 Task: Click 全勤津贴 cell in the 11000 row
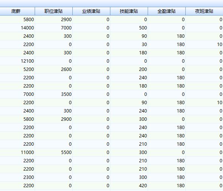[166, 152]
